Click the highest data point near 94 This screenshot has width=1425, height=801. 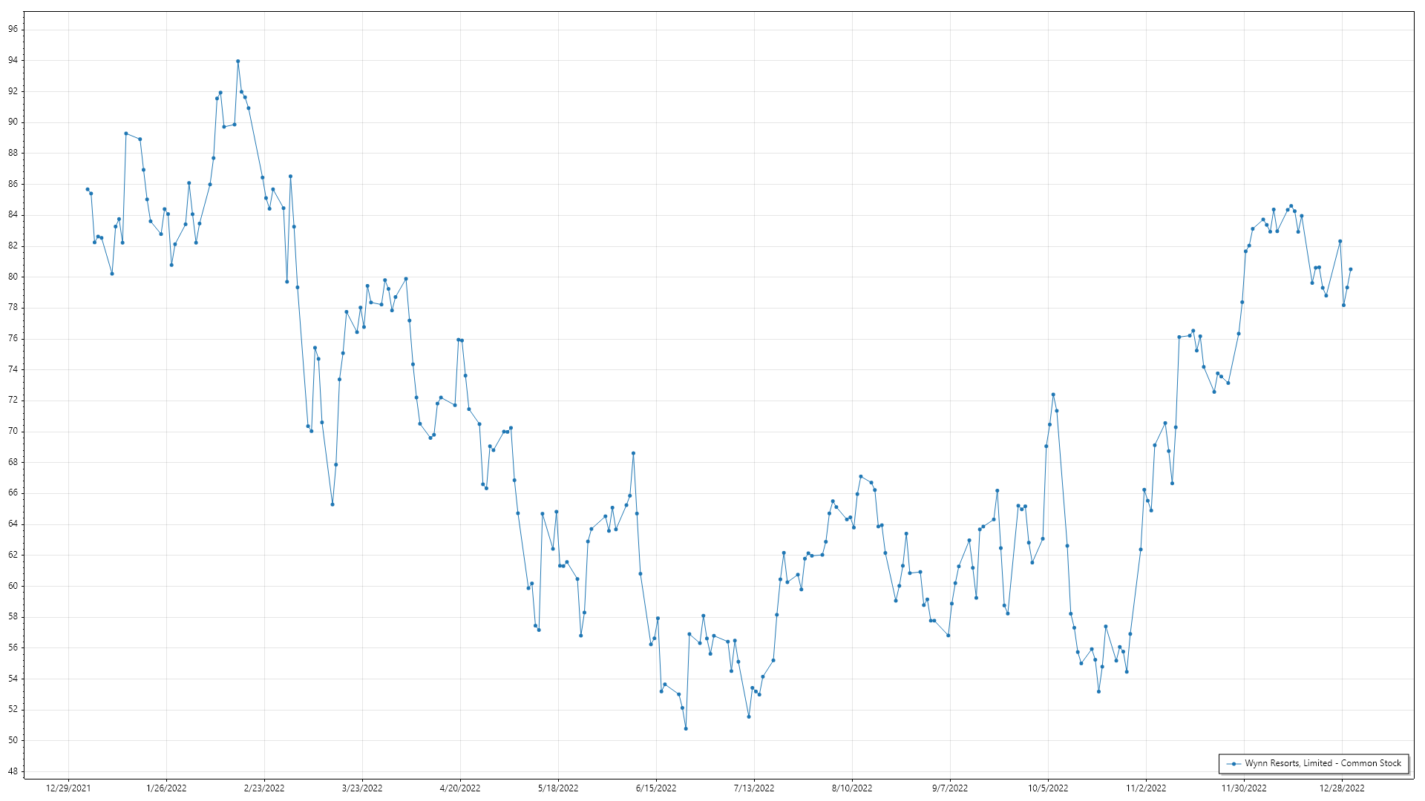[x=237, y=62]
